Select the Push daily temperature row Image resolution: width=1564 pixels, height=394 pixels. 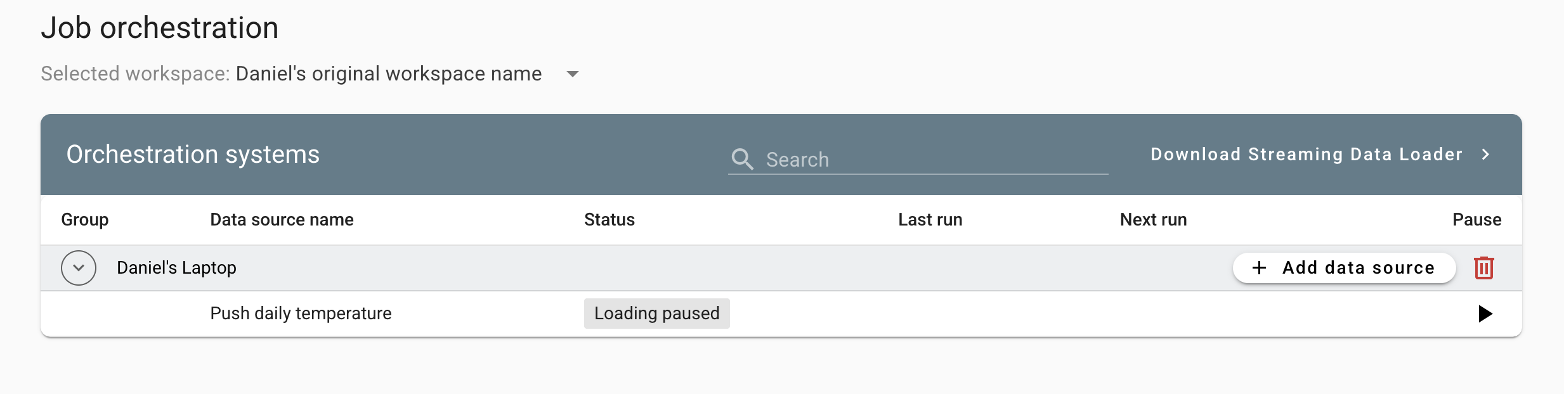click(x=781, y=314)
